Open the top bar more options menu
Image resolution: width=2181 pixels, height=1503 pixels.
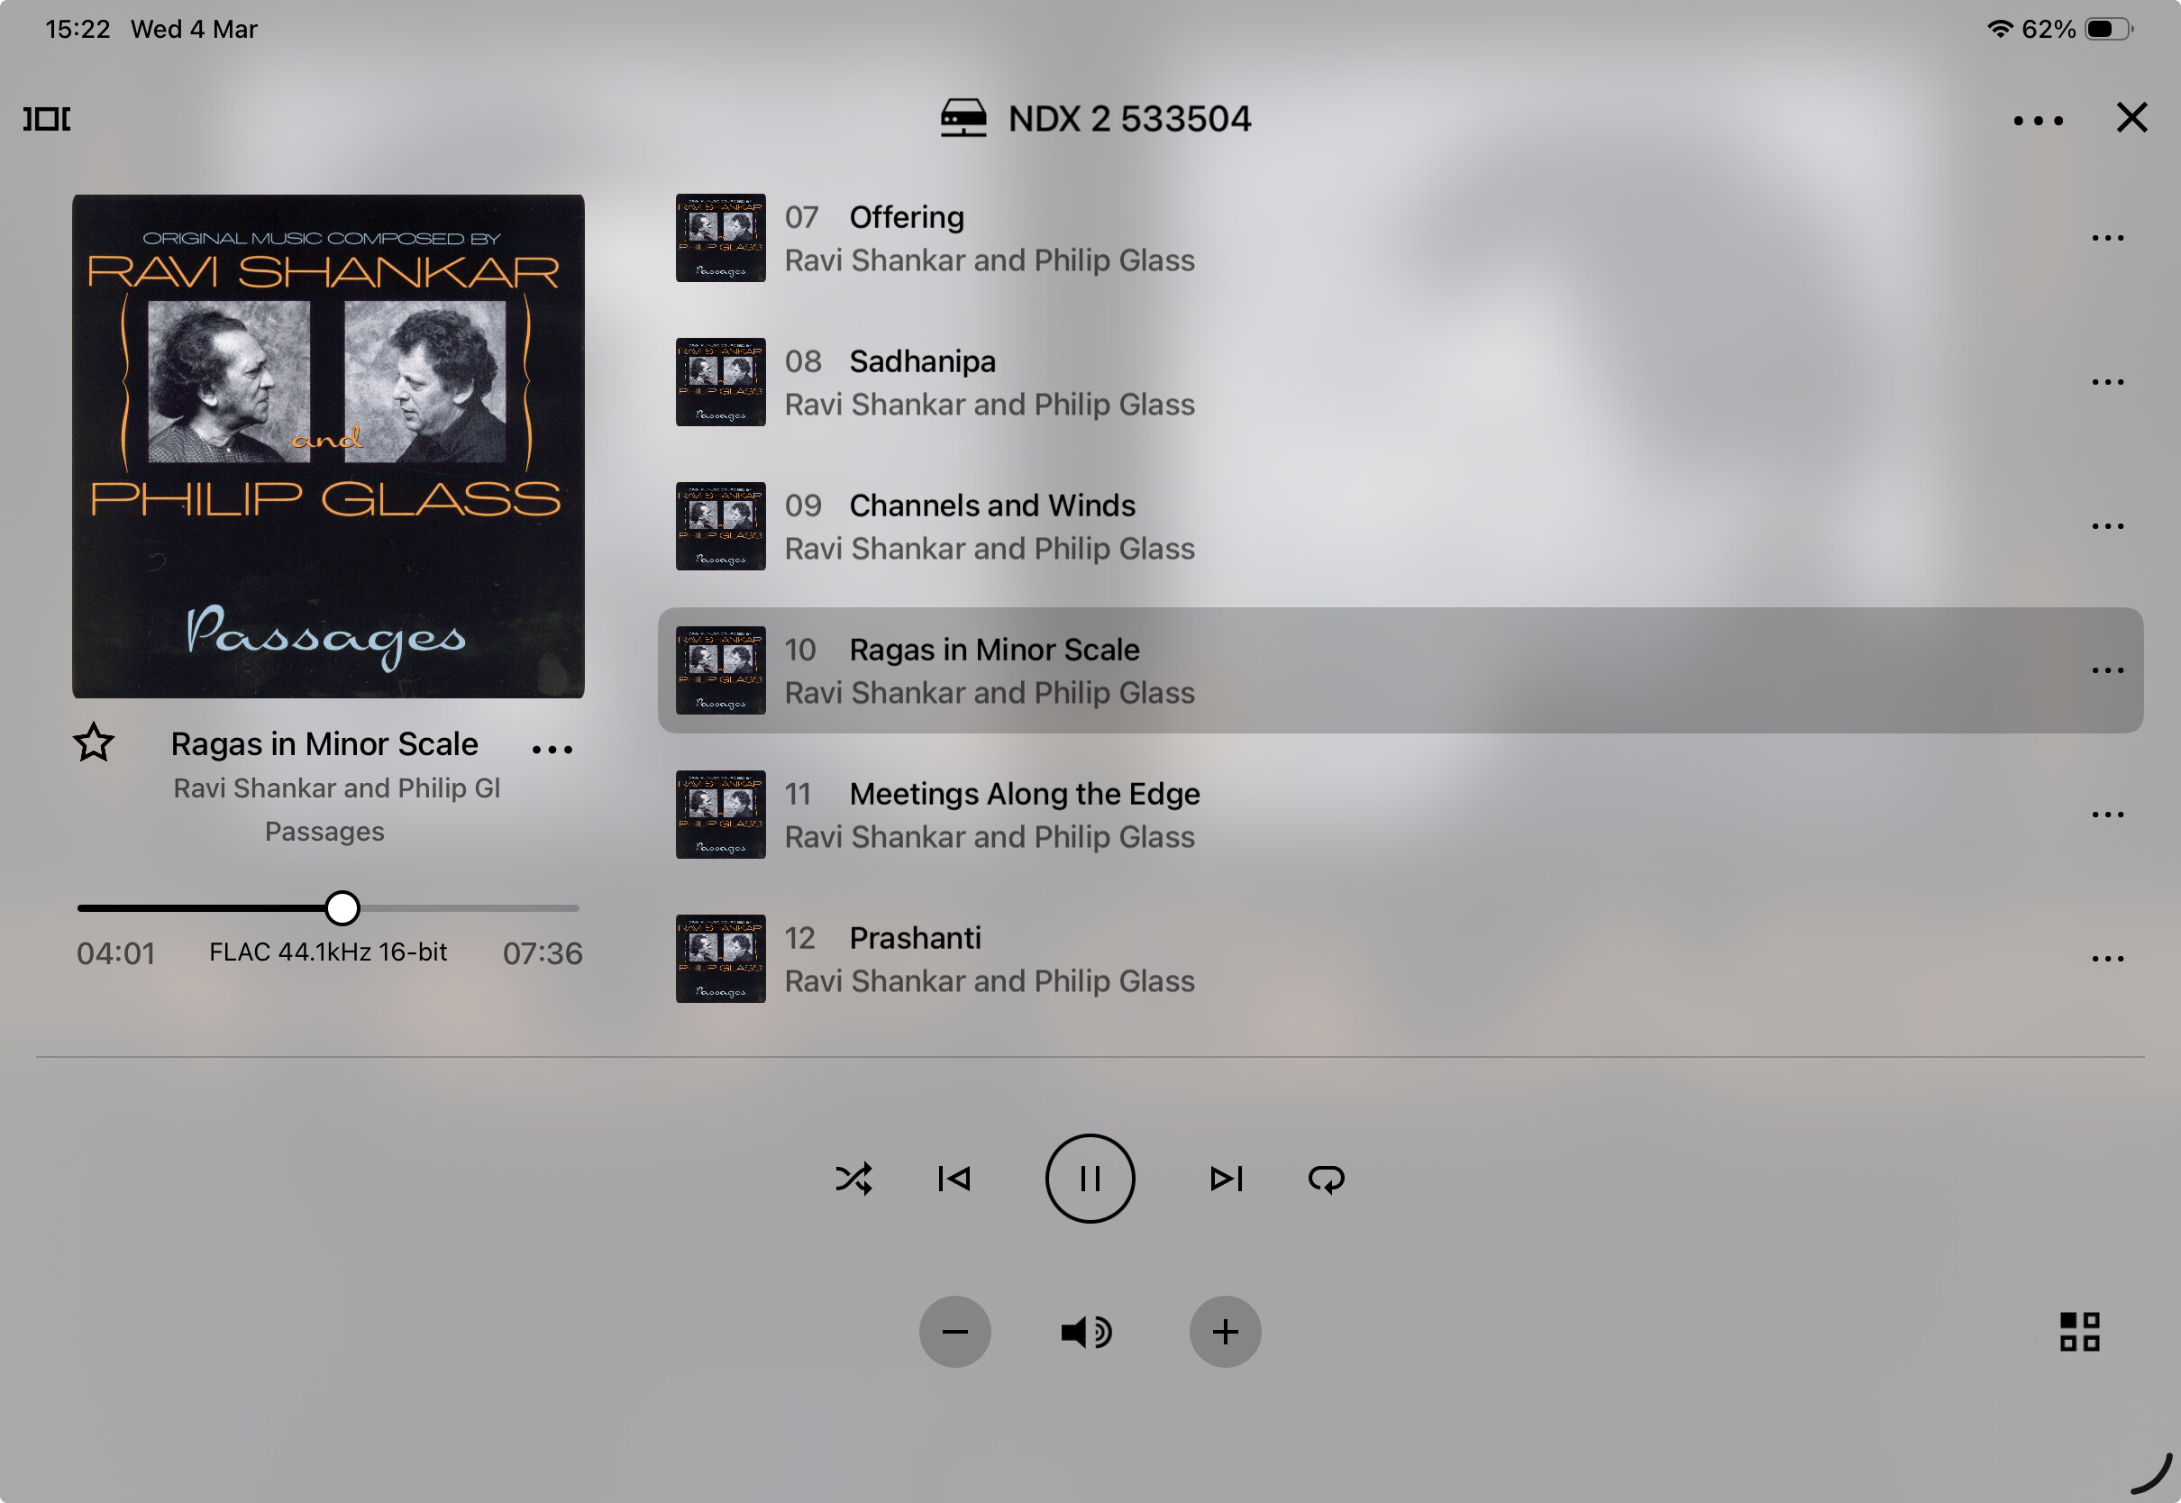(x=2038, y=121)
